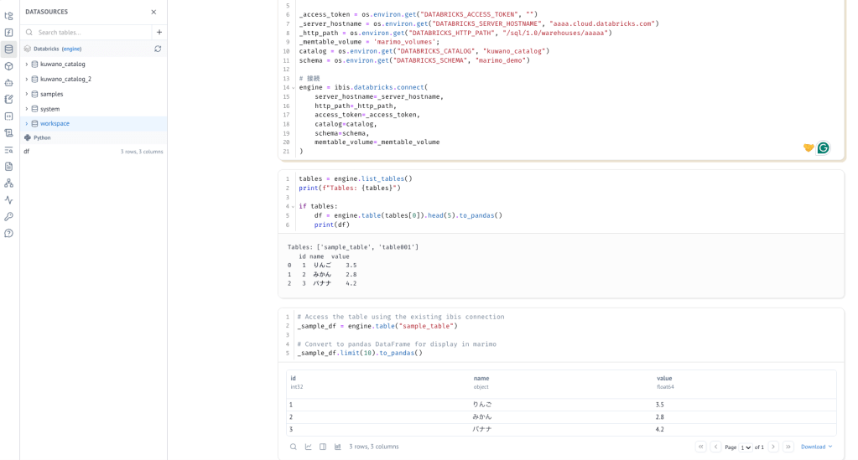Open the Download dropdown menu

pyautogui.click(x=816, y=447)
